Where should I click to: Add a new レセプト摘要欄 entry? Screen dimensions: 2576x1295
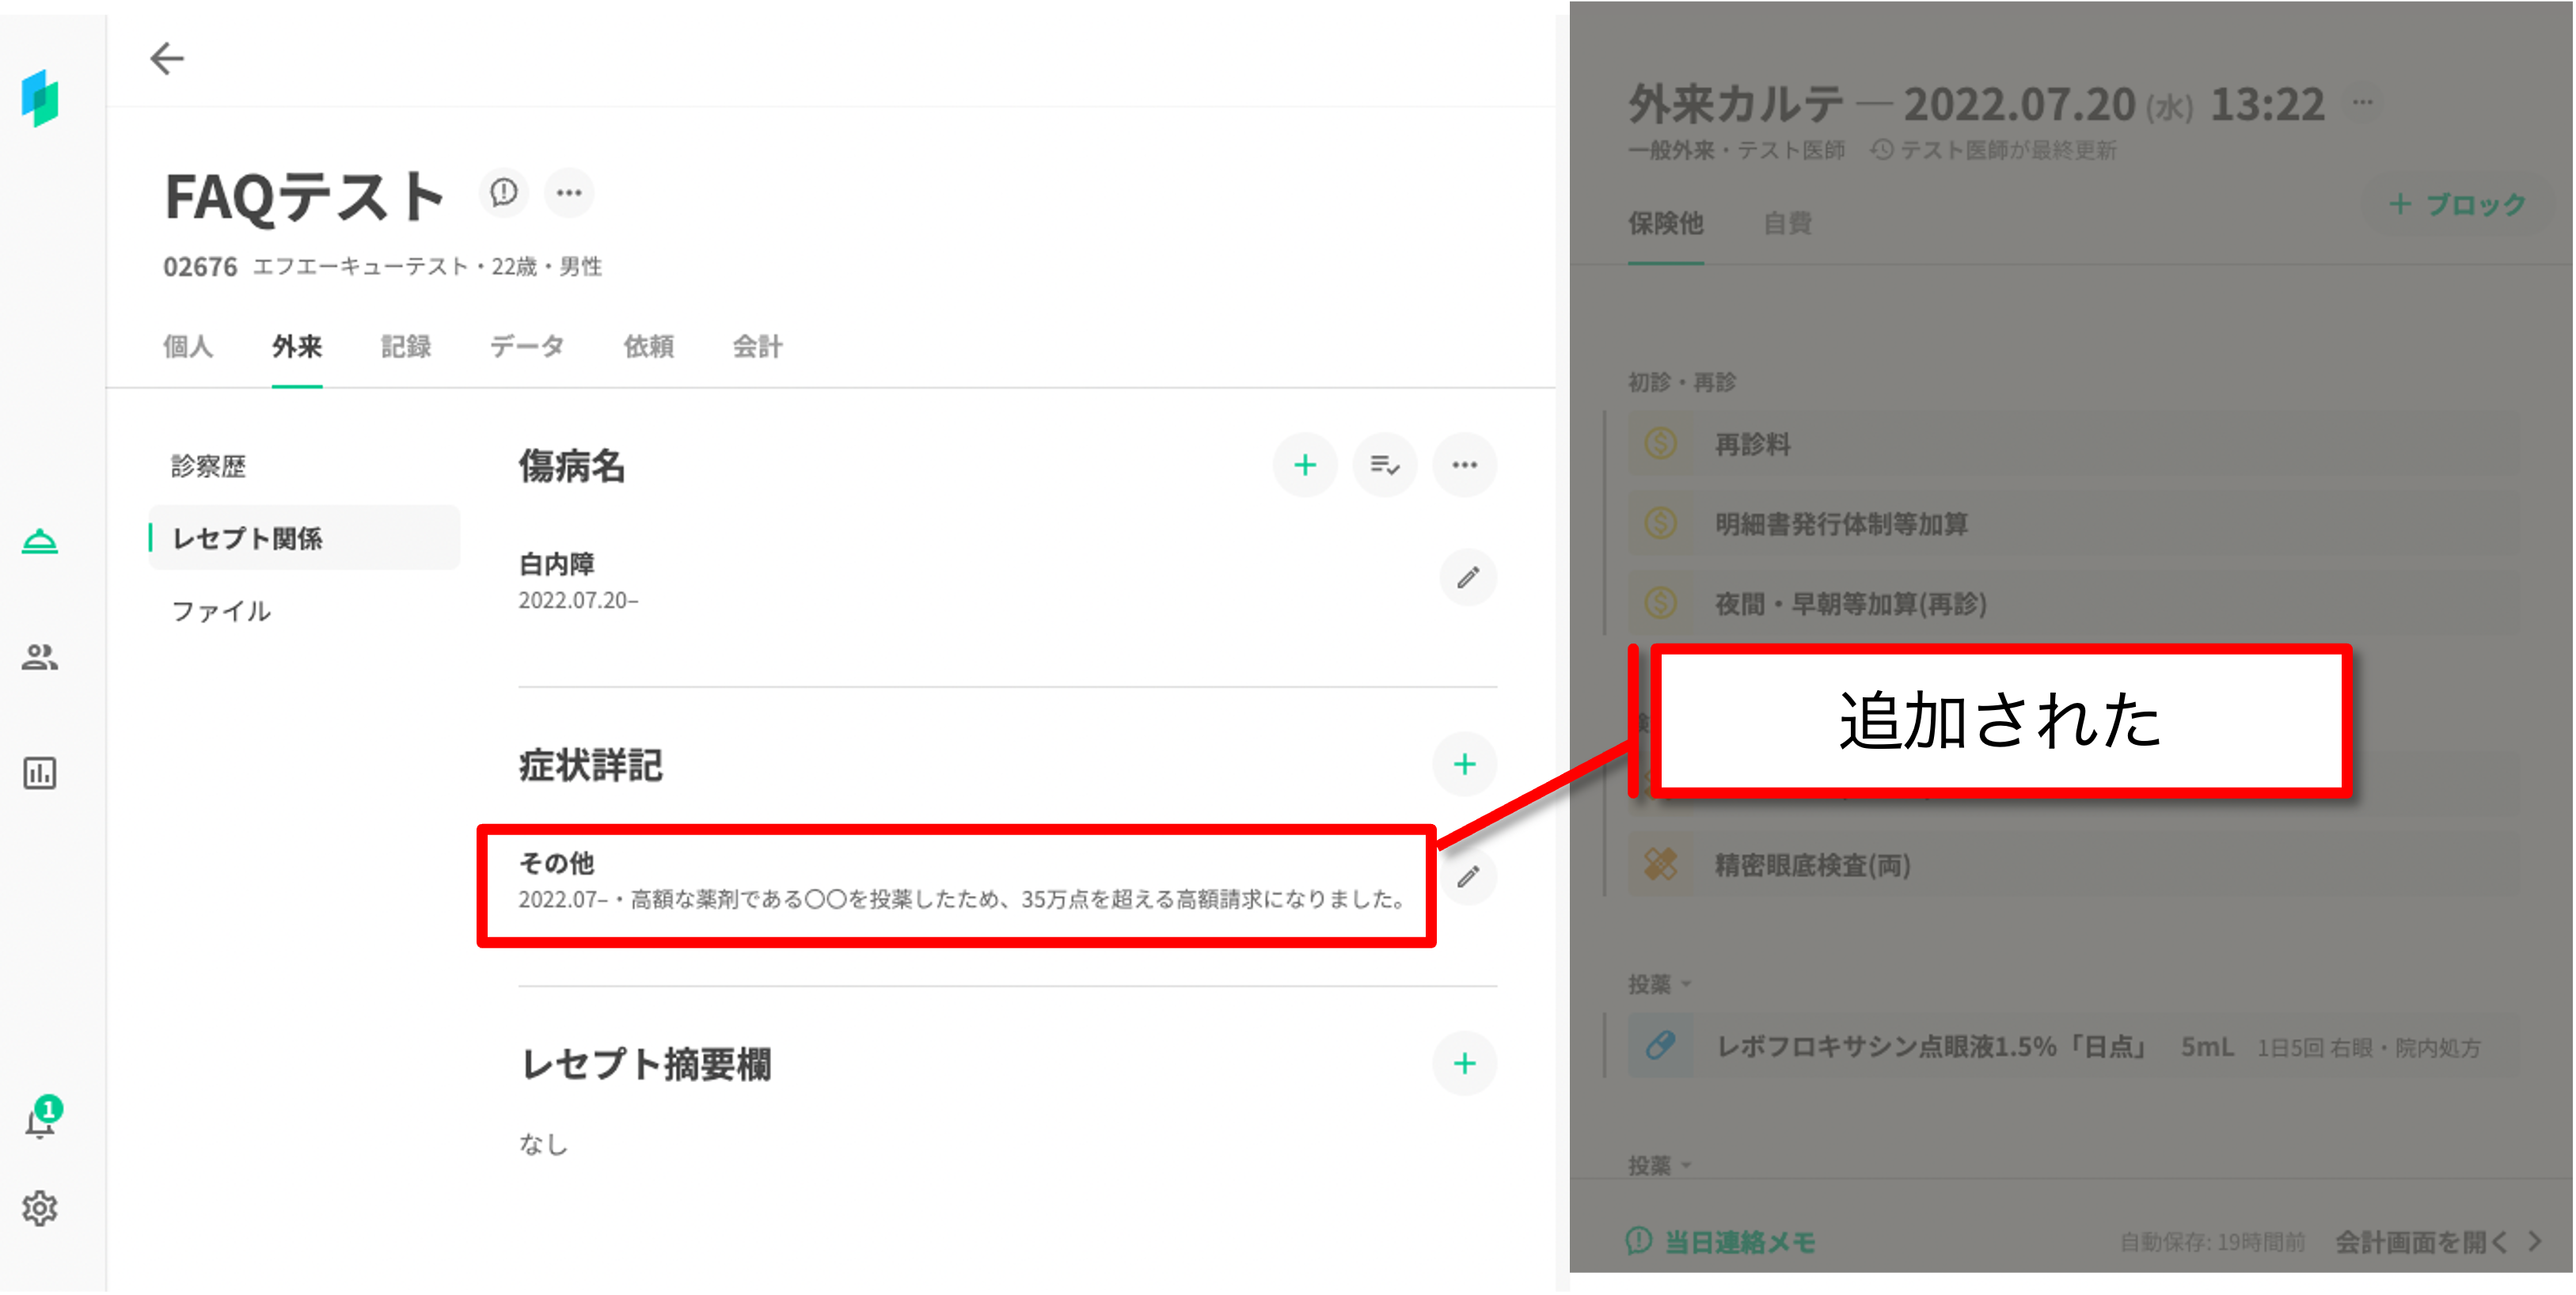(1464, 1063)
